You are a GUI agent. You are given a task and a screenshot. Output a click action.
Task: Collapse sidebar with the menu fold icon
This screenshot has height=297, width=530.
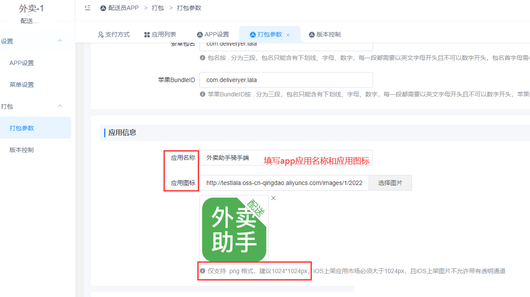pos(88,8)
